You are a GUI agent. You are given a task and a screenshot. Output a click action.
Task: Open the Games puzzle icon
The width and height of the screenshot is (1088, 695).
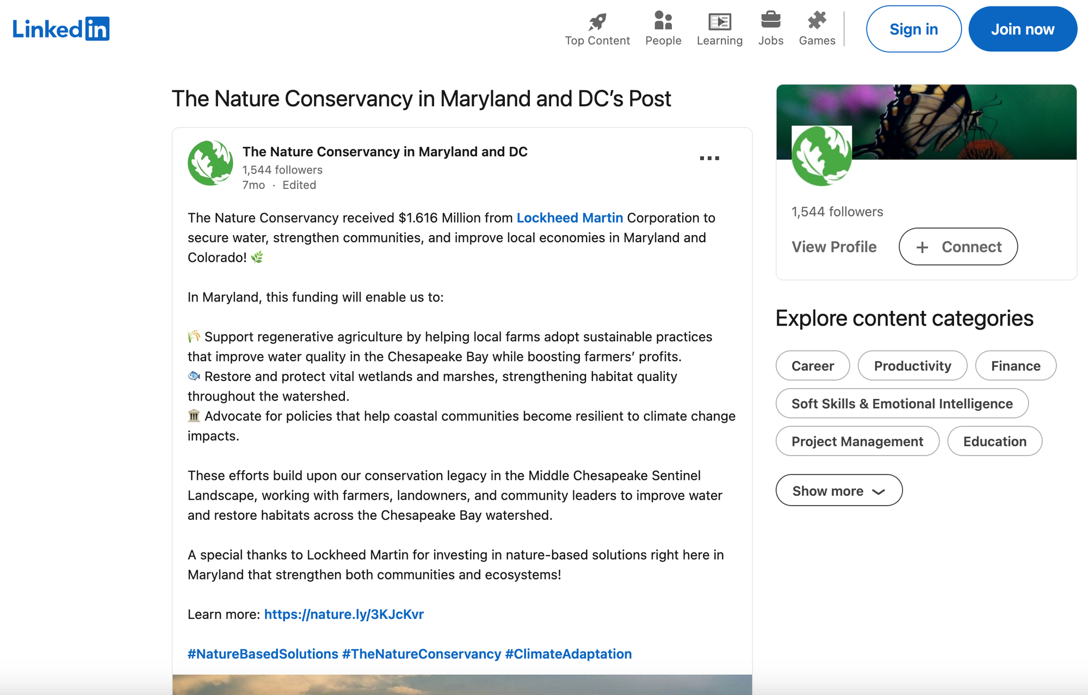coord(817,21)
